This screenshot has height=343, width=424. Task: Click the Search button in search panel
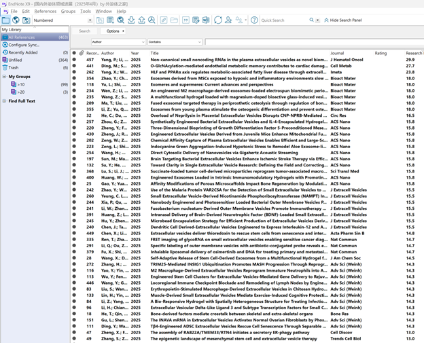coord(85,31)
